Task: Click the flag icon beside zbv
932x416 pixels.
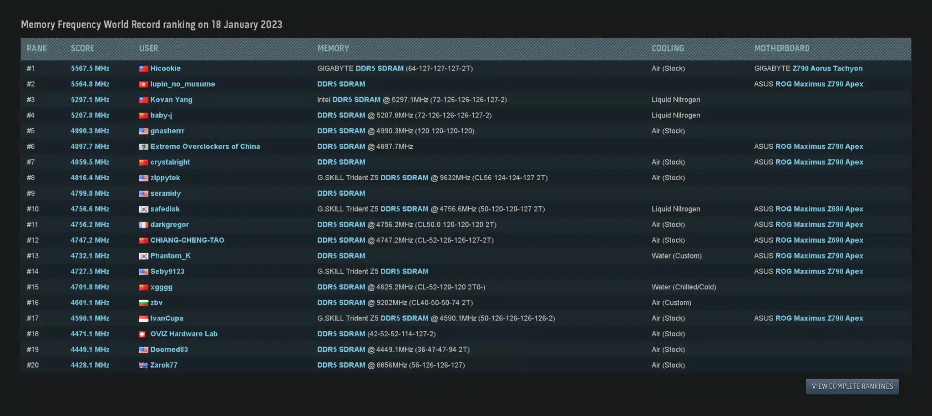Action: tap(143, 303)
